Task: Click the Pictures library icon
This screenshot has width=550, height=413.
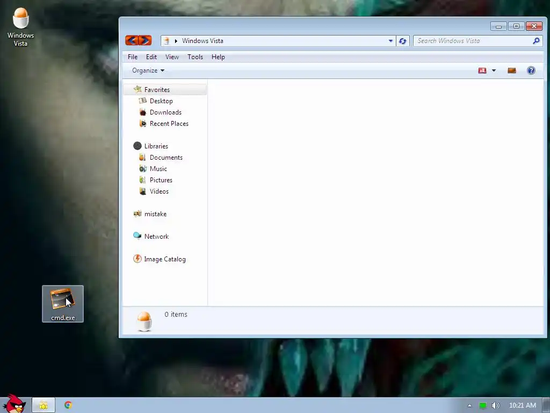Action: pyautogui.click(x=142, y=180)
